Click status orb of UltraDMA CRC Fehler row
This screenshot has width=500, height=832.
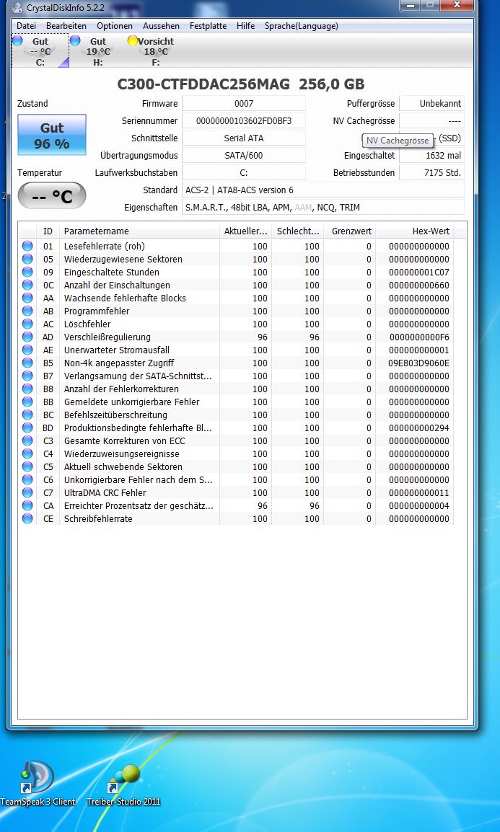(x=27, y=493)
